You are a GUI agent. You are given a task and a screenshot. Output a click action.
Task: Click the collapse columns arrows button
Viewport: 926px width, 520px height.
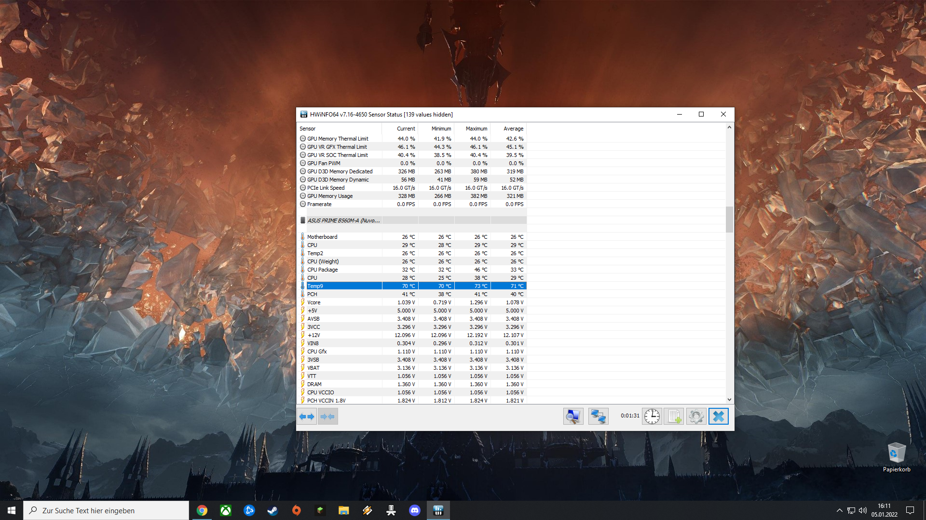[328, 416]
